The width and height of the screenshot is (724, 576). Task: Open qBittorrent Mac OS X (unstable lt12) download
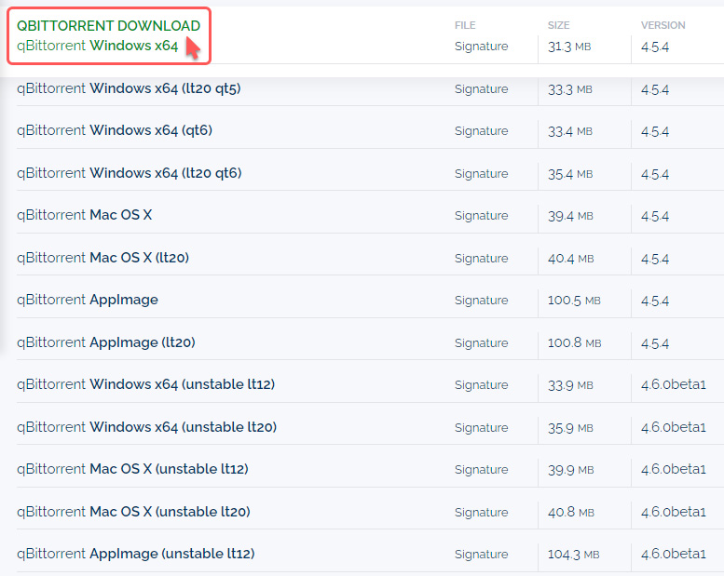tap(132, 470)
